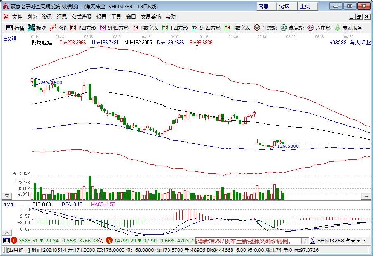Image resolution: width=373 pixels, height=256 pixels.
Task: Open the 江恩 menu
Action: click(61, 17)
